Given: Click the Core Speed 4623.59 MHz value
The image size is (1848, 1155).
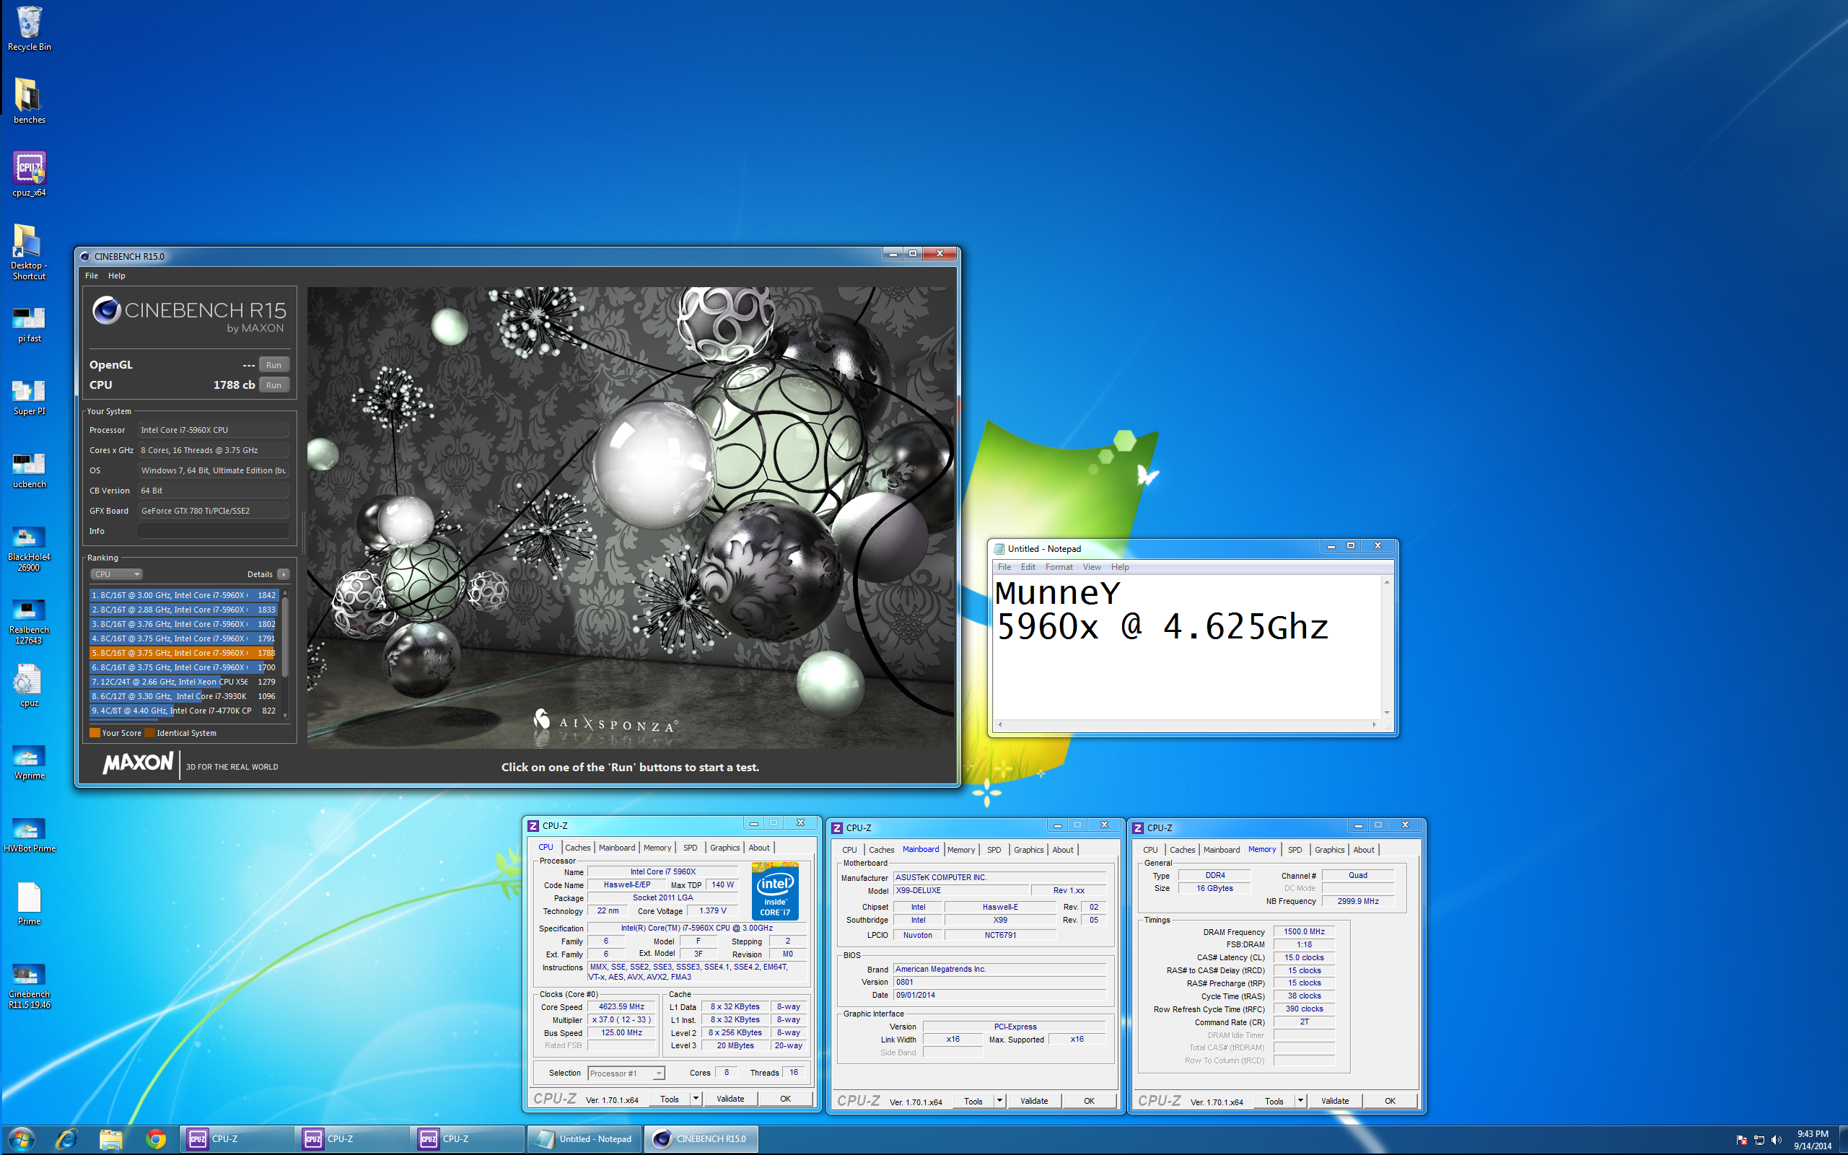Looking at the screenshot, I should pyautogui.click(x=621, y=1007).
